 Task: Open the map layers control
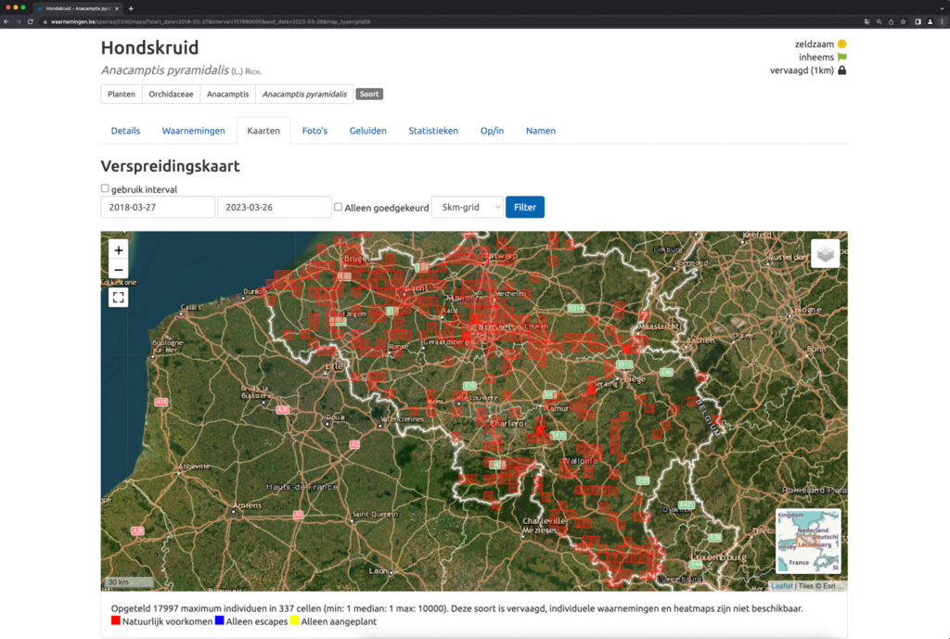825,253
